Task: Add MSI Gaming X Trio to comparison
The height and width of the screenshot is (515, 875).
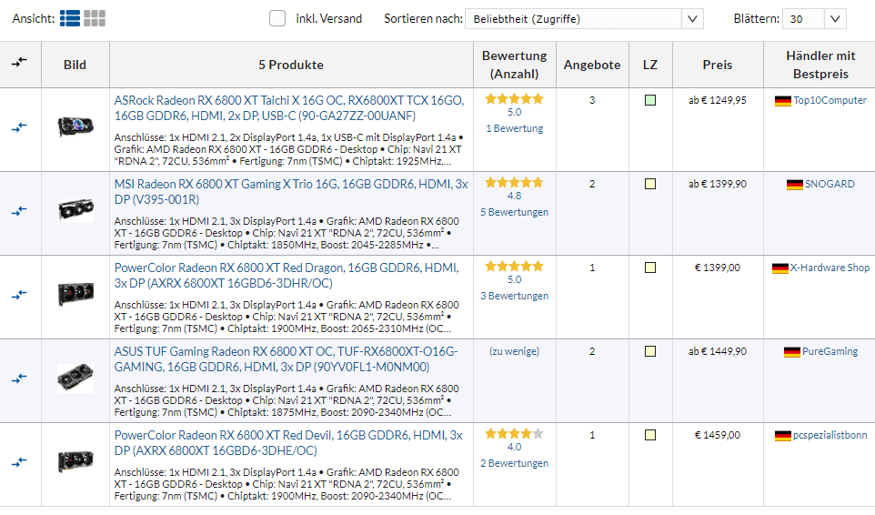Action: coord(19,211)
